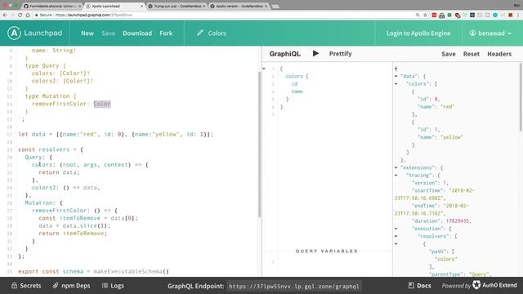Viewport: 523px width, 294px height.
Task: Save the GraphiQL query
Action: (449, 54)
